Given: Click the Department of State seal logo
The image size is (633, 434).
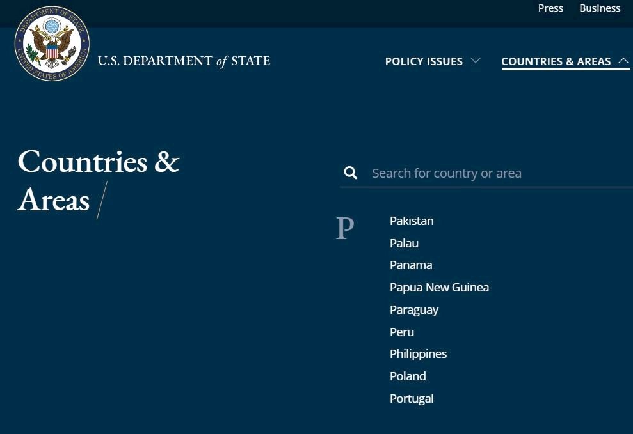Looking at the screenshot, I should pos(52,43).
